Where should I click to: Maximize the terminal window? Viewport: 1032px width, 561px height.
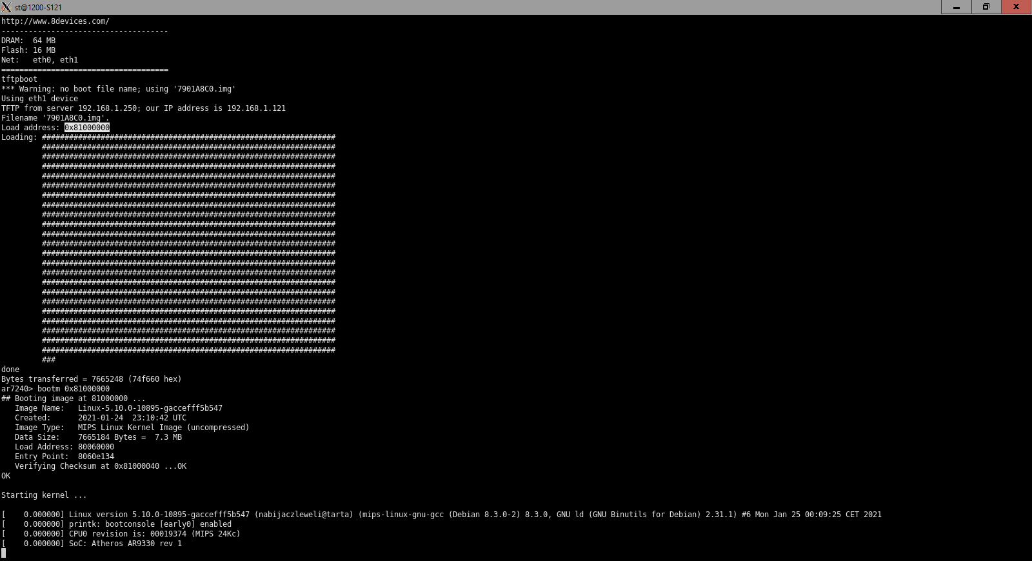[x=986, y=7]
